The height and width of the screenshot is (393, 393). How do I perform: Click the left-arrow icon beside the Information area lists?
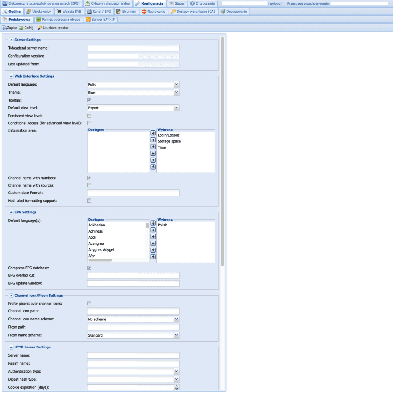153,153
